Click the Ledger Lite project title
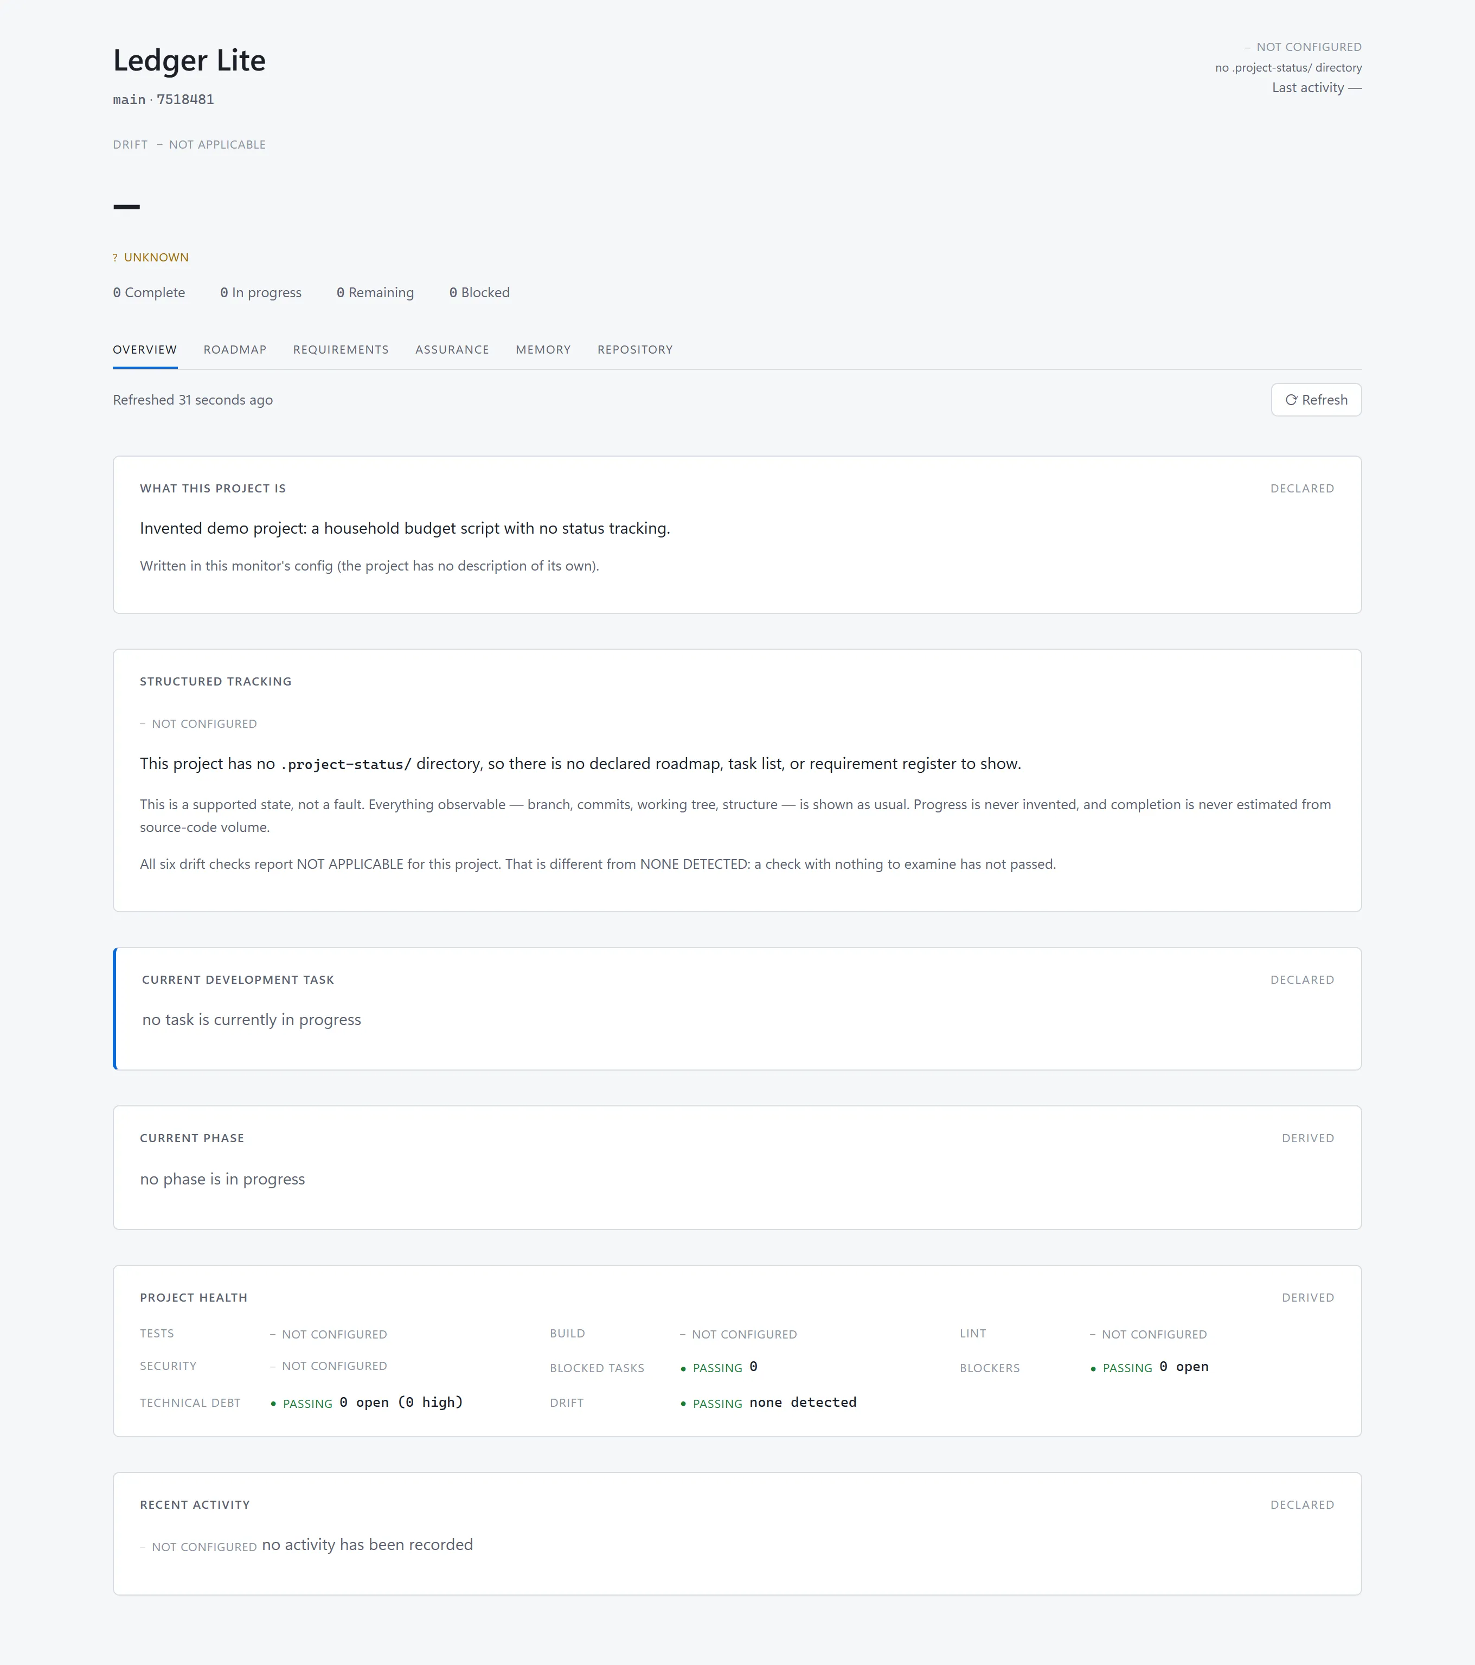This screenshot has height=1665, width=1475. [189, 60]
